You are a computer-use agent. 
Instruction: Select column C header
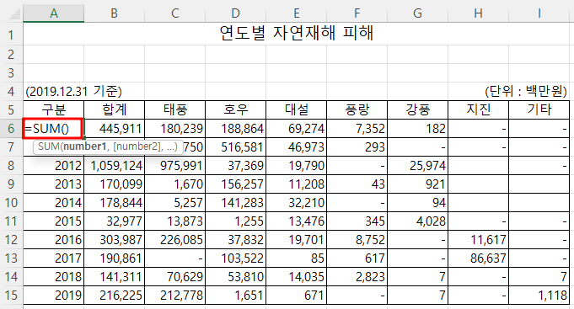pyautogui.click(x=175, y=13)
